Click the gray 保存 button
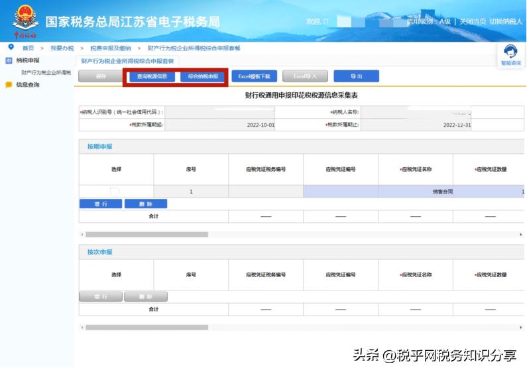This screenshot has width=527, height=372. [101, 76]
